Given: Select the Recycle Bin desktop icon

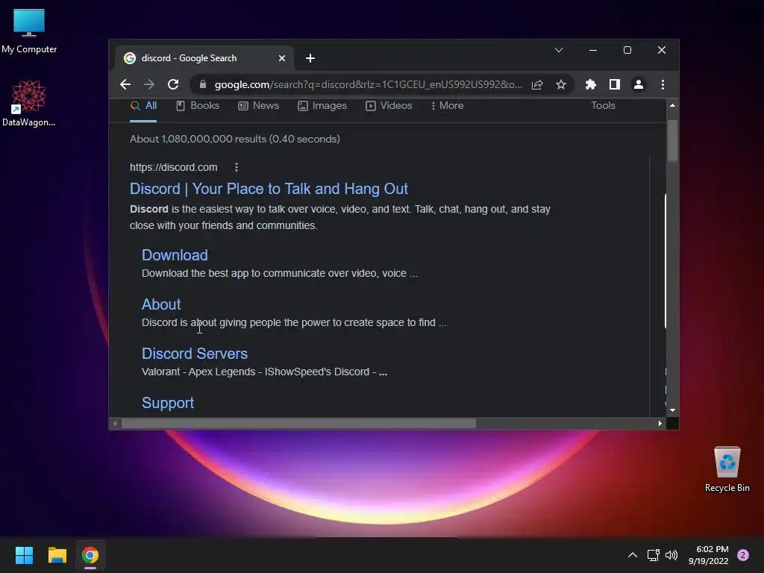Looking at the screenshot, I should pos(727,469).
